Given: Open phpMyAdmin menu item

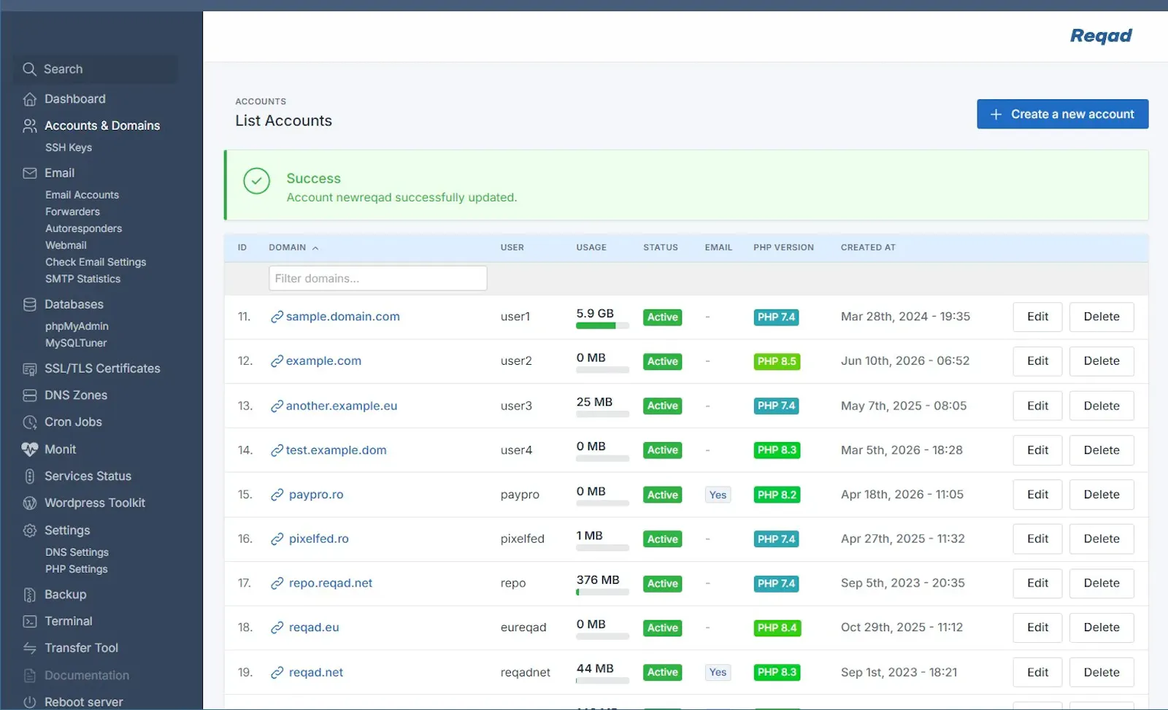Looking at the screenshot, I should click(77, 326).
